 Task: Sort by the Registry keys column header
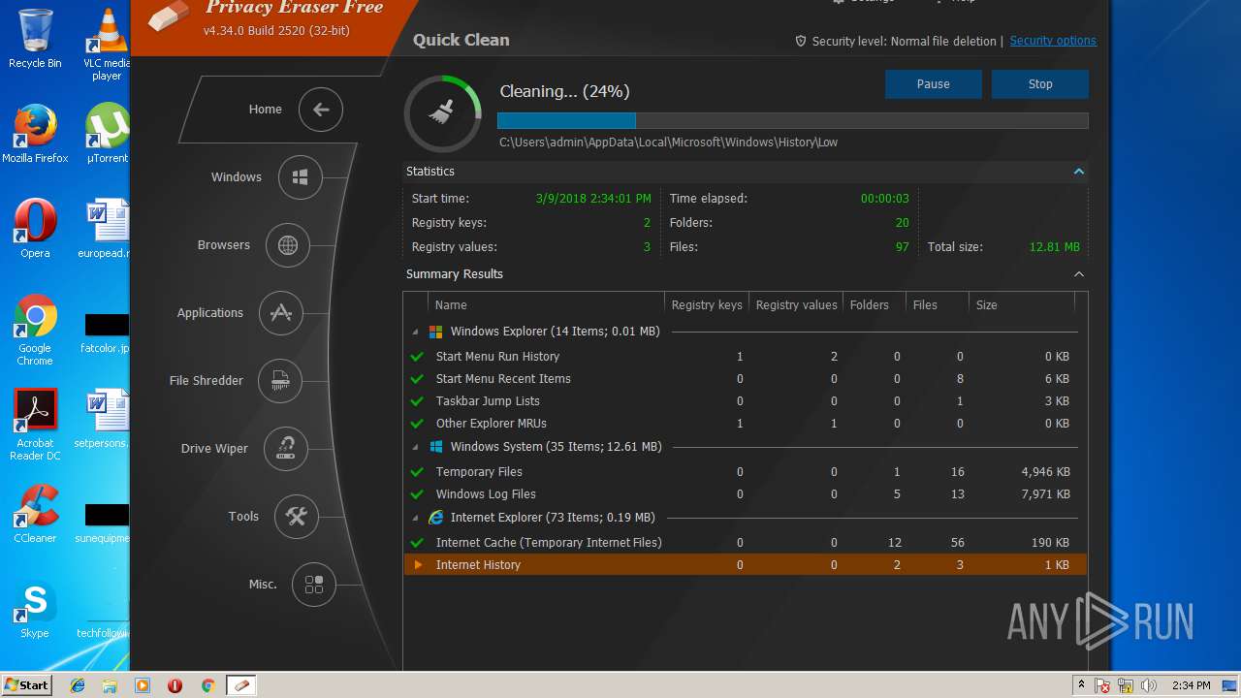coord(707,304)
